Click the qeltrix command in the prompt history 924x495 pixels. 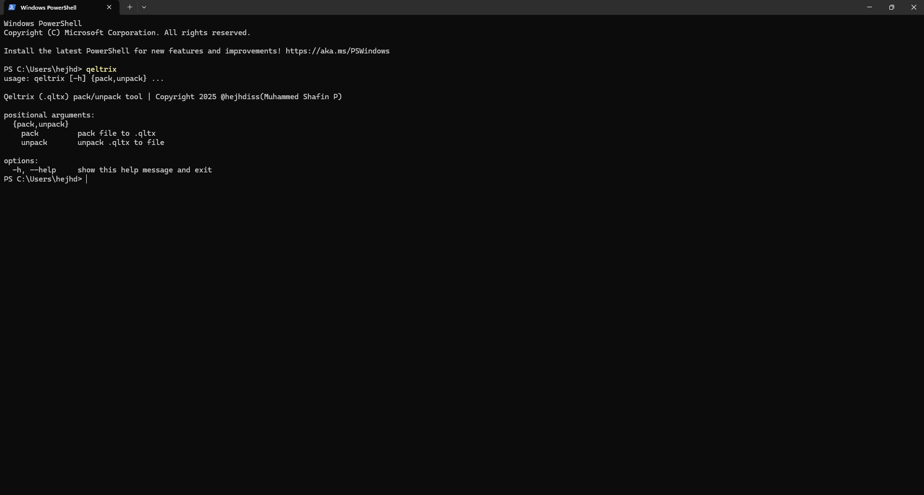101,69
